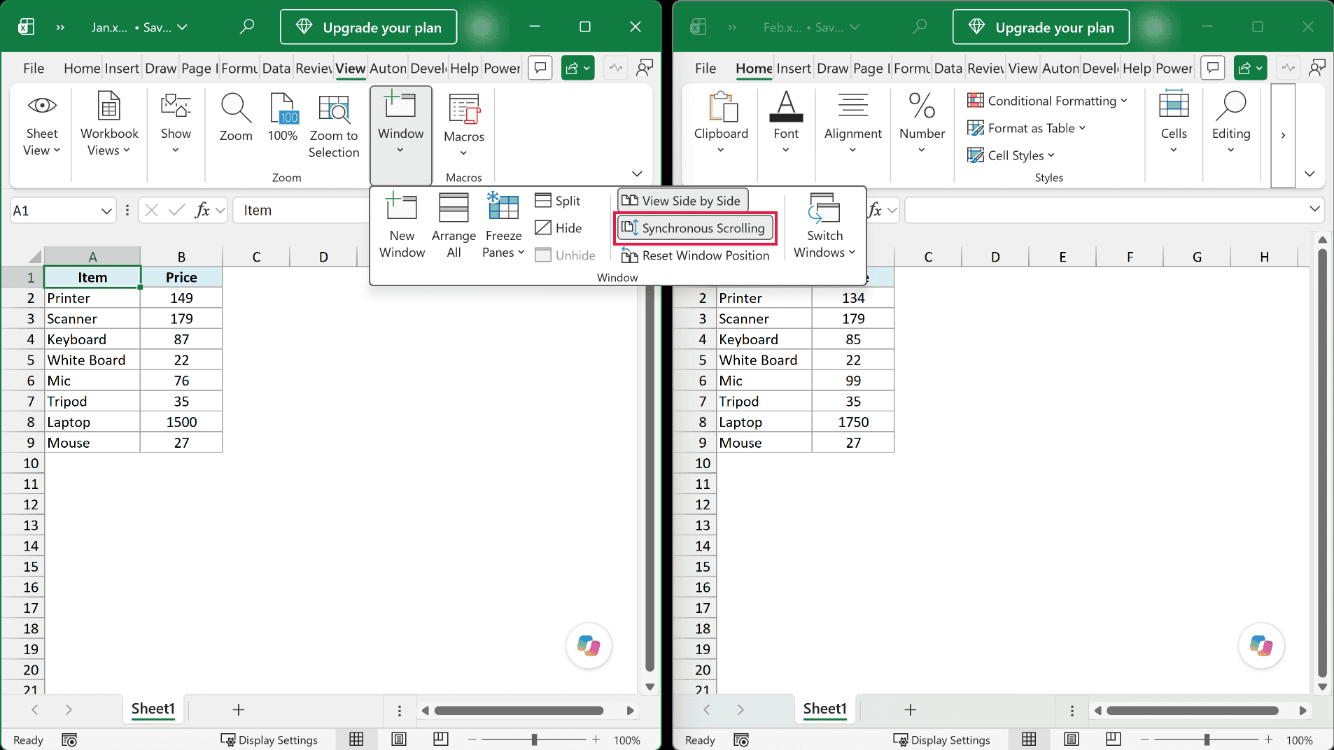Toggle Split in Window panel
This screenshot has width=1334, height=750.
coord(558,201)
